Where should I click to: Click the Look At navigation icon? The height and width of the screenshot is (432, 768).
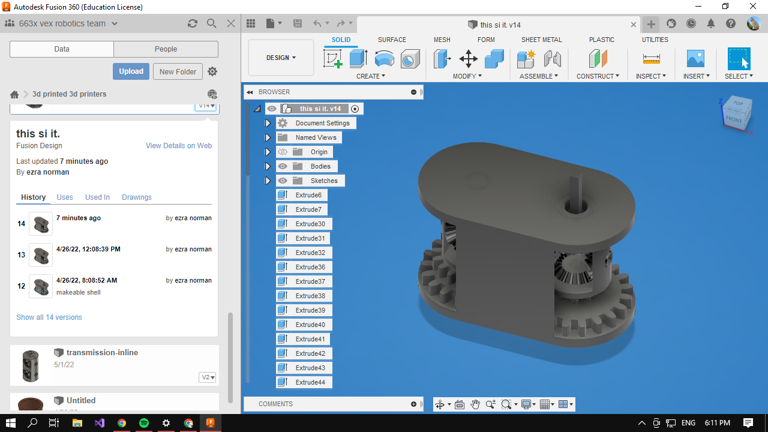tap(460, 404)
